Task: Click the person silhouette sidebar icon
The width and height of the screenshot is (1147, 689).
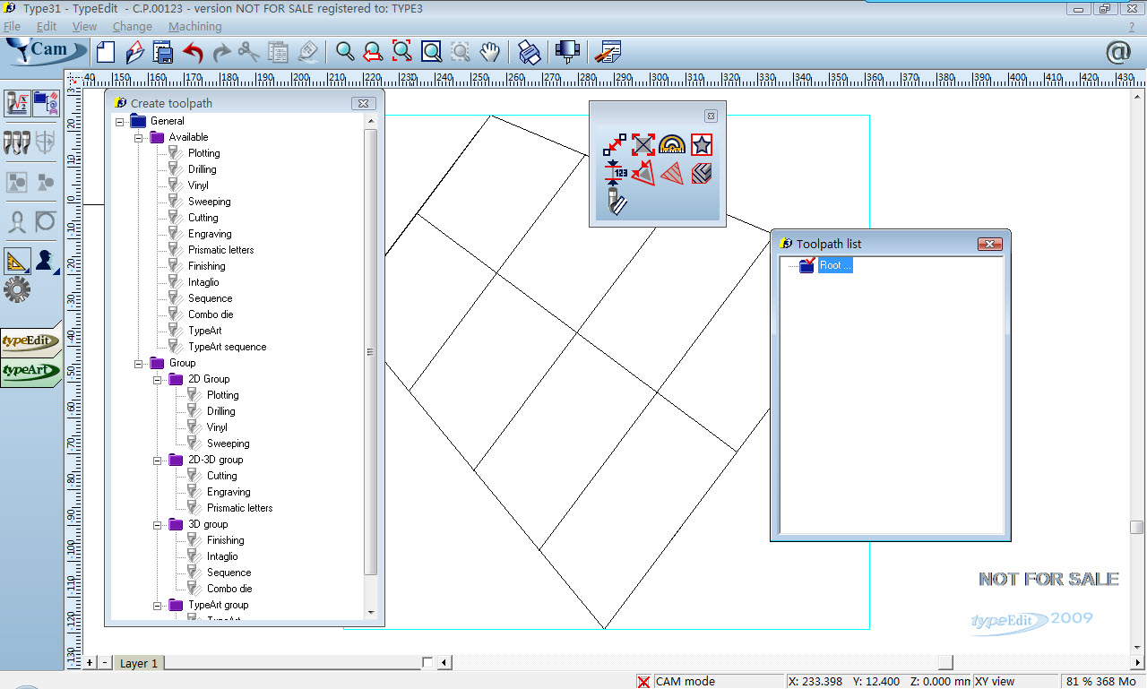Action: (x=46, y=261)
